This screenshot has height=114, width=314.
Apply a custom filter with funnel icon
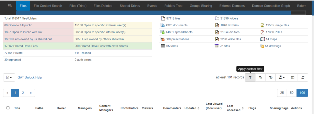[x=250, y=77]
